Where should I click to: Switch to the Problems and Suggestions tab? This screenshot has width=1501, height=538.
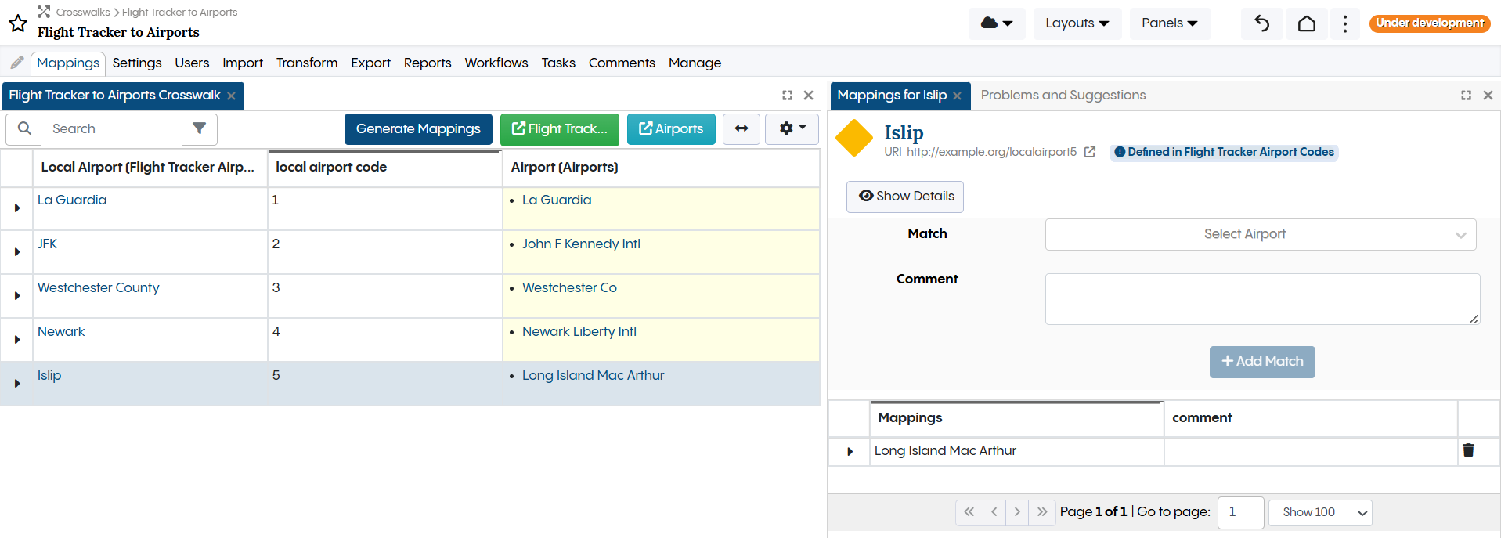pyautogui.click(x=1063, y=96)
